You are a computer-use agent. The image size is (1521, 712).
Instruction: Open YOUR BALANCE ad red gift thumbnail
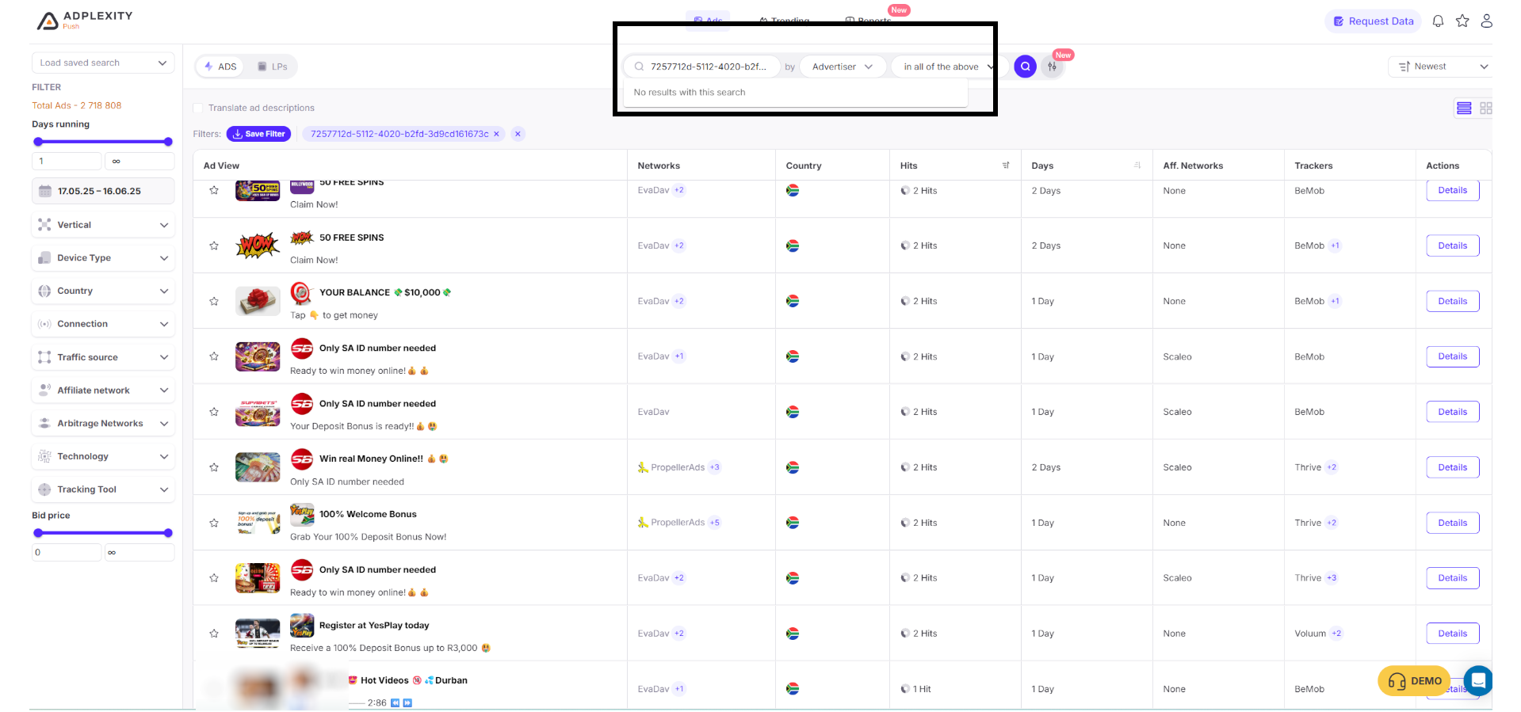pyautogui.click(x=258, y=301)
